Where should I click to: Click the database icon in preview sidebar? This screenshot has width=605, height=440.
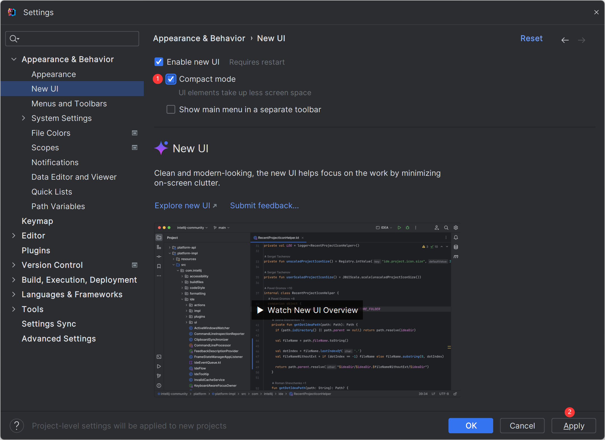456,247
